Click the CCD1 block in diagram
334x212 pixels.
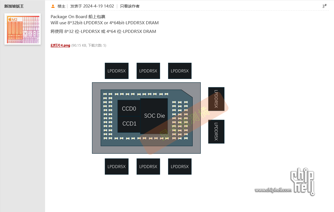(129, 124)
